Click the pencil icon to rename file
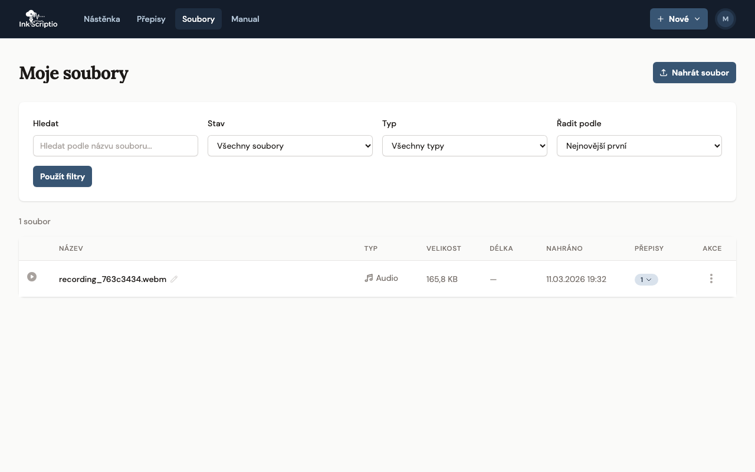The image size is (755, 472). [x=174, y=279]
